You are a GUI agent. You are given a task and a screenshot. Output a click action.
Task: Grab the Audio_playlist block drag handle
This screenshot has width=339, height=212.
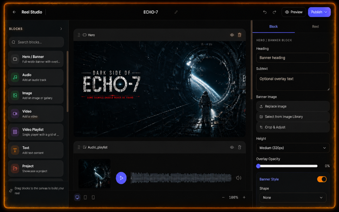(x=79, y=147)
